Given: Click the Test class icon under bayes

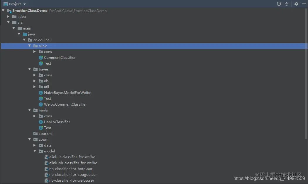Looking at the screenshot, I should point(41,98).
